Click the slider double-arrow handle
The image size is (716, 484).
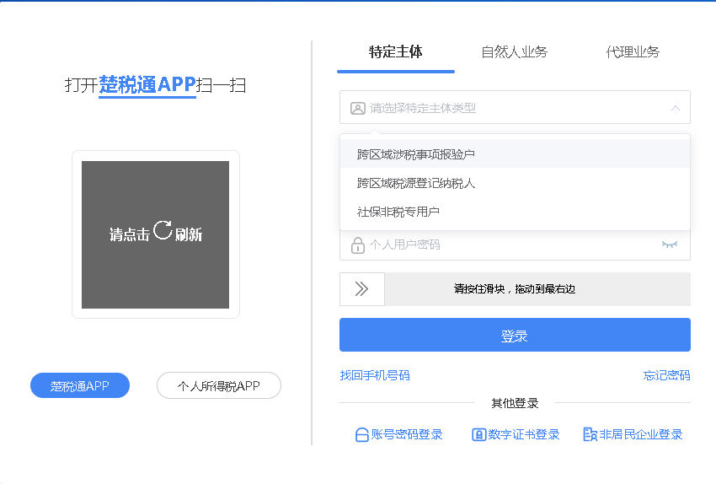coord(362,289)
